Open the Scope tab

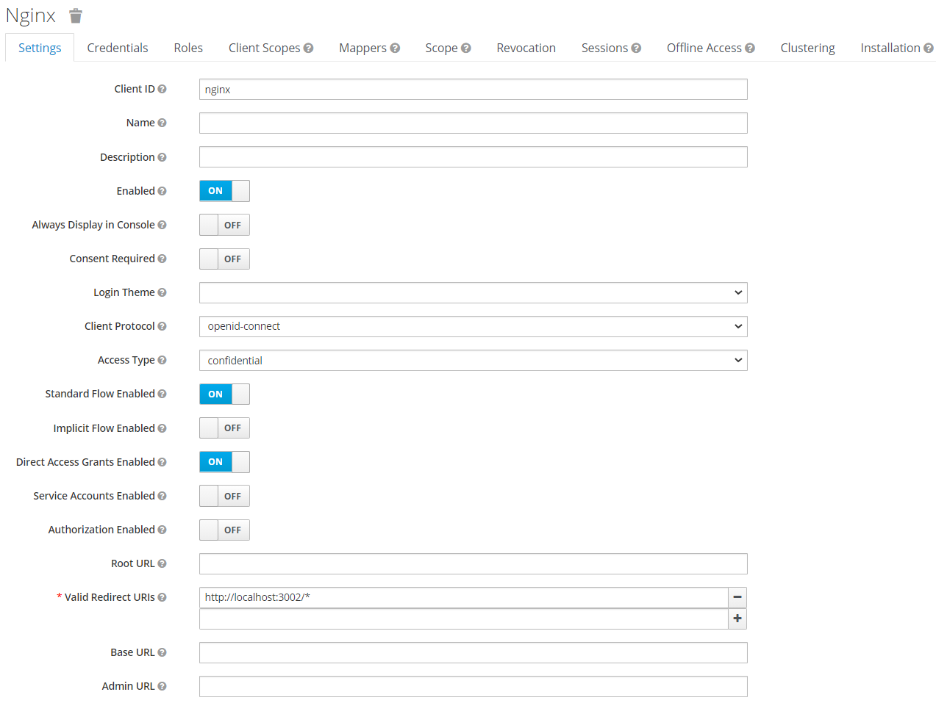click(x=441, y=48)
